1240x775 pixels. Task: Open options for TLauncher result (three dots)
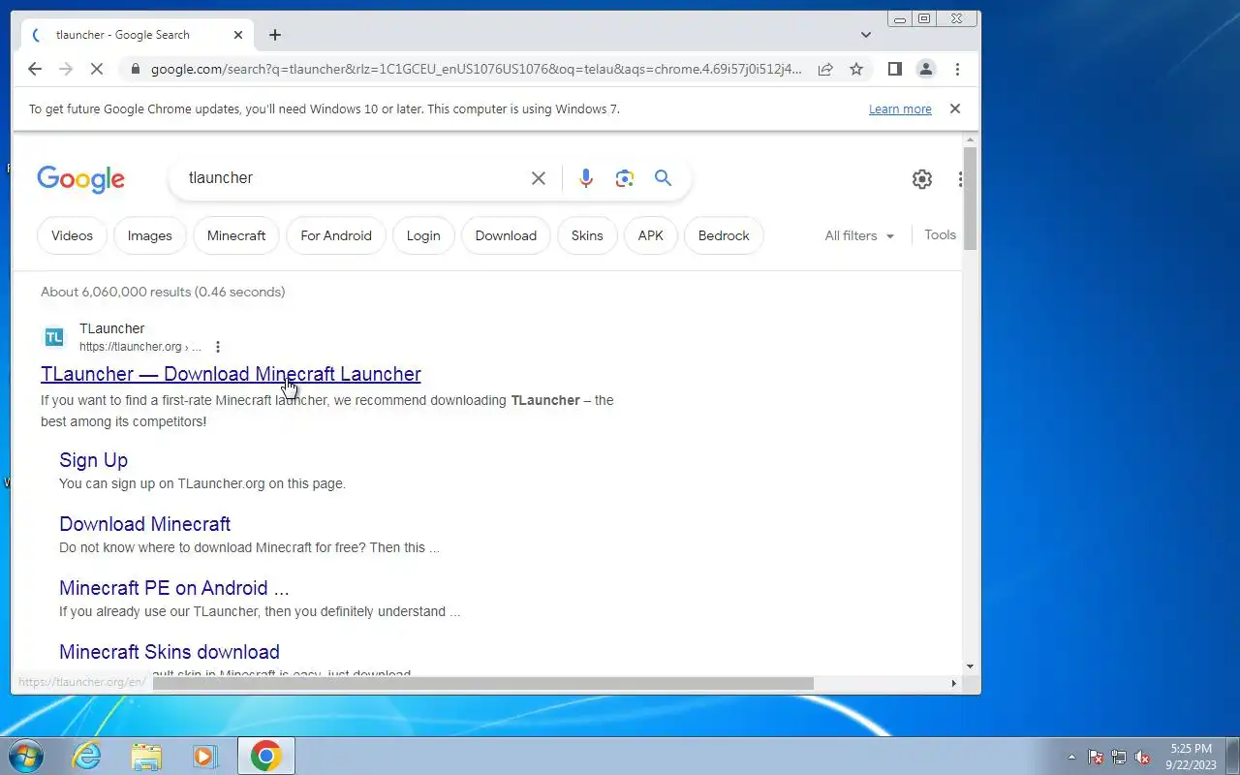(218, 347)
